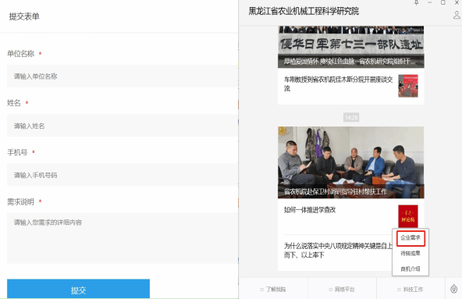Click the 手机号 phone number field

123,175
